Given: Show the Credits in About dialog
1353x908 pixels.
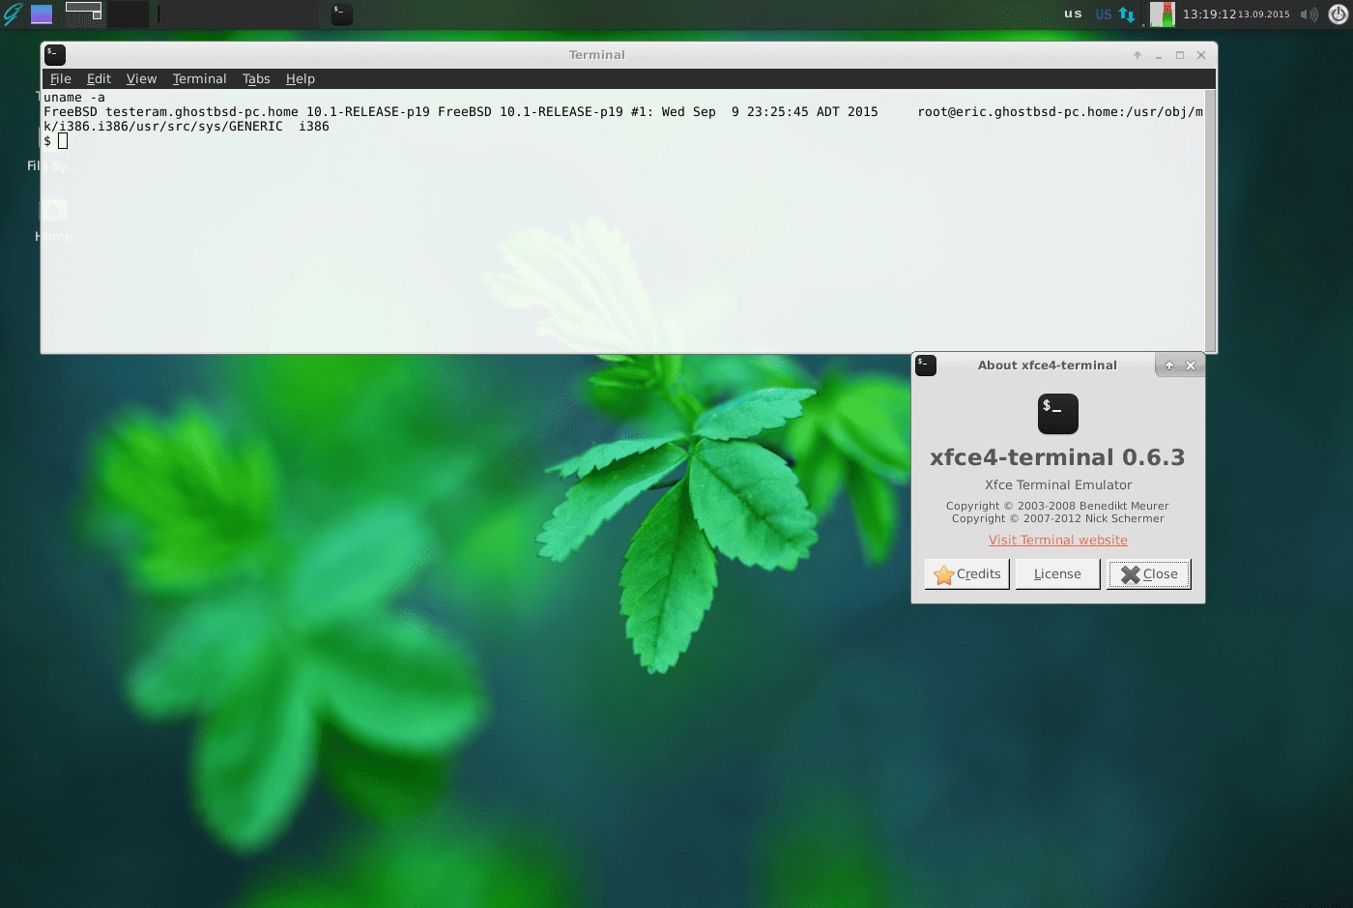Looking at the screenshot, I should pyautogui.click(x=967, y=574).
